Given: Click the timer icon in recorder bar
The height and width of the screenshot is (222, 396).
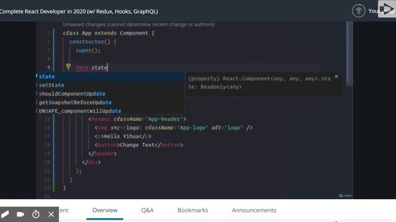Looking at the screenshot, I should pyautogui.click(x=36, y=214).
